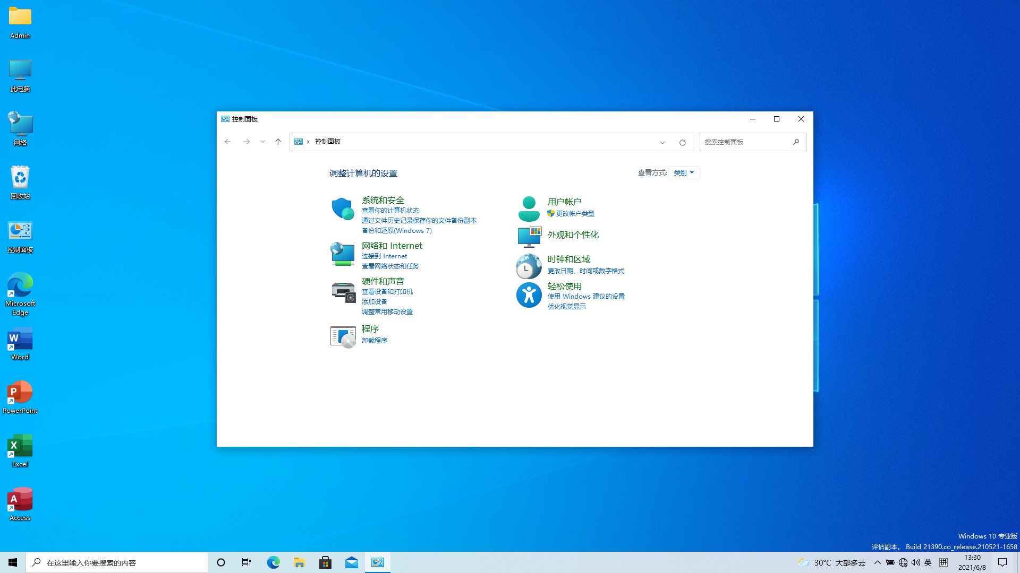Open the Appearance and Personalization monitor icon
The width and height of the screenshot is (1020, 573).
[x=529, y=236]
